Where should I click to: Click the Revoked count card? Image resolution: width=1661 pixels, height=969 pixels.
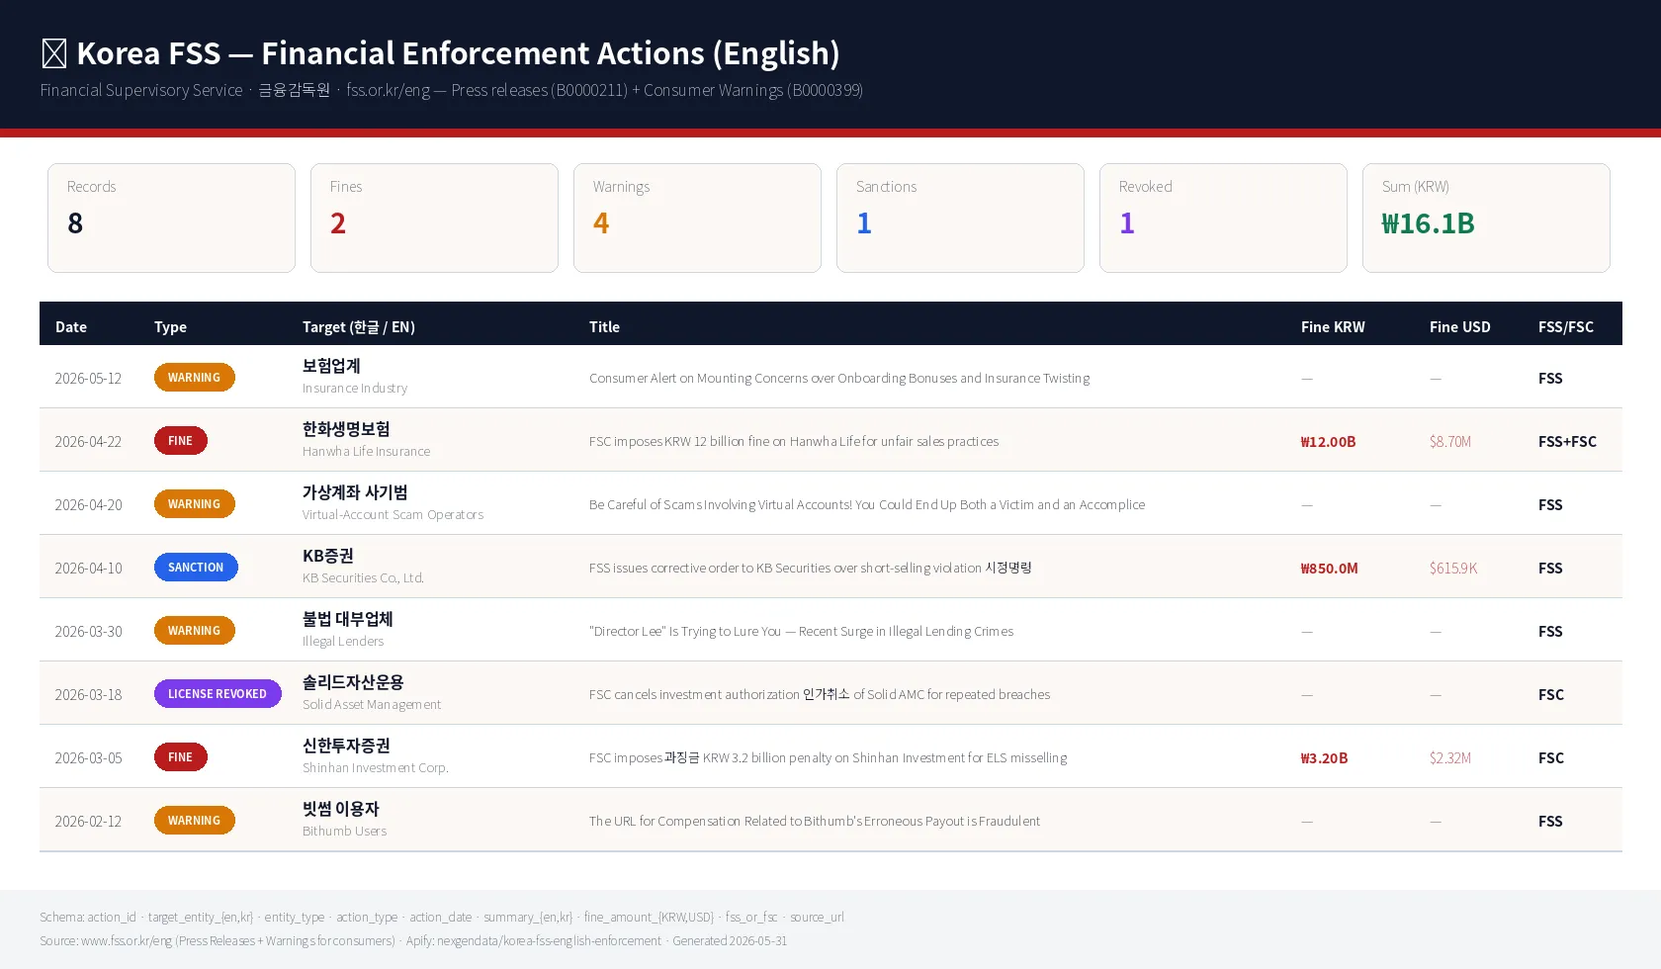point(1223,218)
